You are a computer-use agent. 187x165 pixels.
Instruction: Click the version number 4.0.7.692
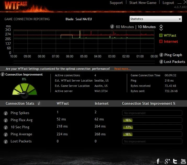coord(180,7)
